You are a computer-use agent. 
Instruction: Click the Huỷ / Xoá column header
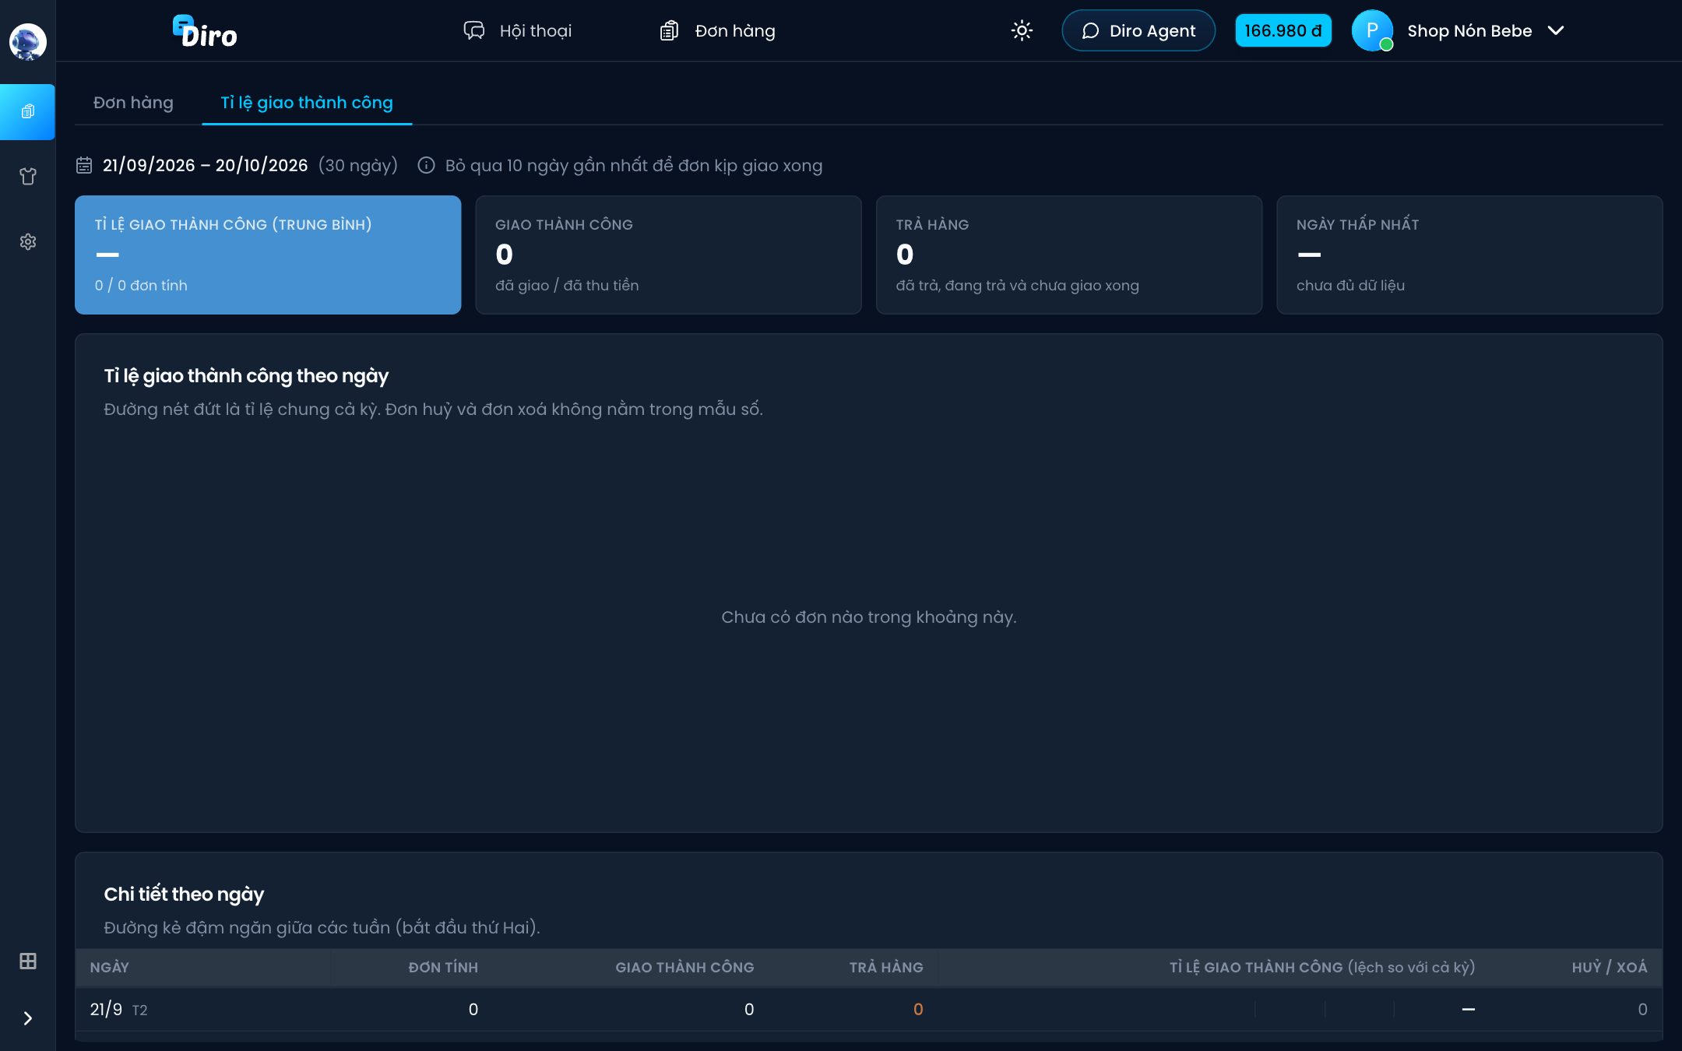pyautogui.click(x=1610, y=967)
